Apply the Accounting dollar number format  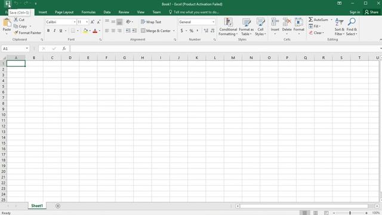click(x=181, y=30)
